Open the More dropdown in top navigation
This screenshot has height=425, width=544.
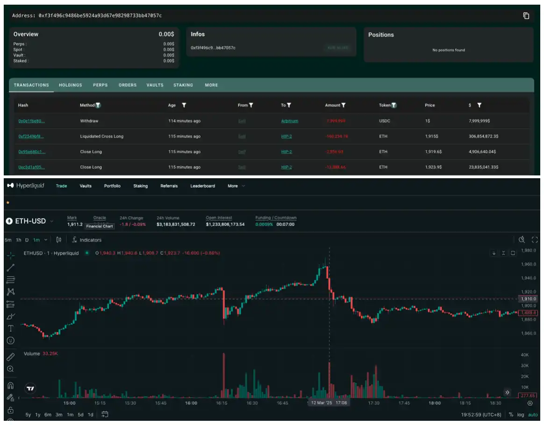[236, 186]
